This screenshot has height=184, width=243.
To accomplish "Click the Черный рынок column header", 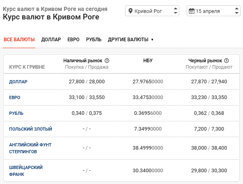I will click(205, 61).
